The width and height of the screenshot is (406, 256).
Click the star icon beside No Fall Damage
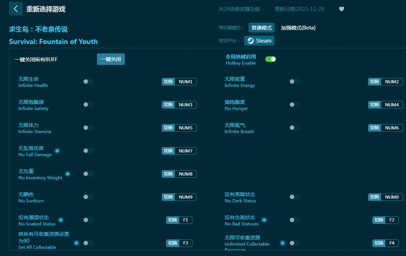tap(57, 151)
